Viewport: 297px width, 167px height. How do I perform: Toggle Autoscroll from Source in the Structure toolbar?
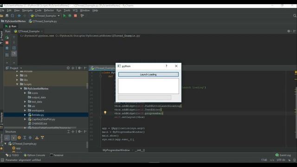tap(42, 138)
